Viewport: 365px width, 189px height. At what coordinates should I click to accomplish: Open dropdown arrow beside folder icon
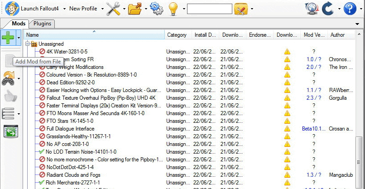coord(146,9)
